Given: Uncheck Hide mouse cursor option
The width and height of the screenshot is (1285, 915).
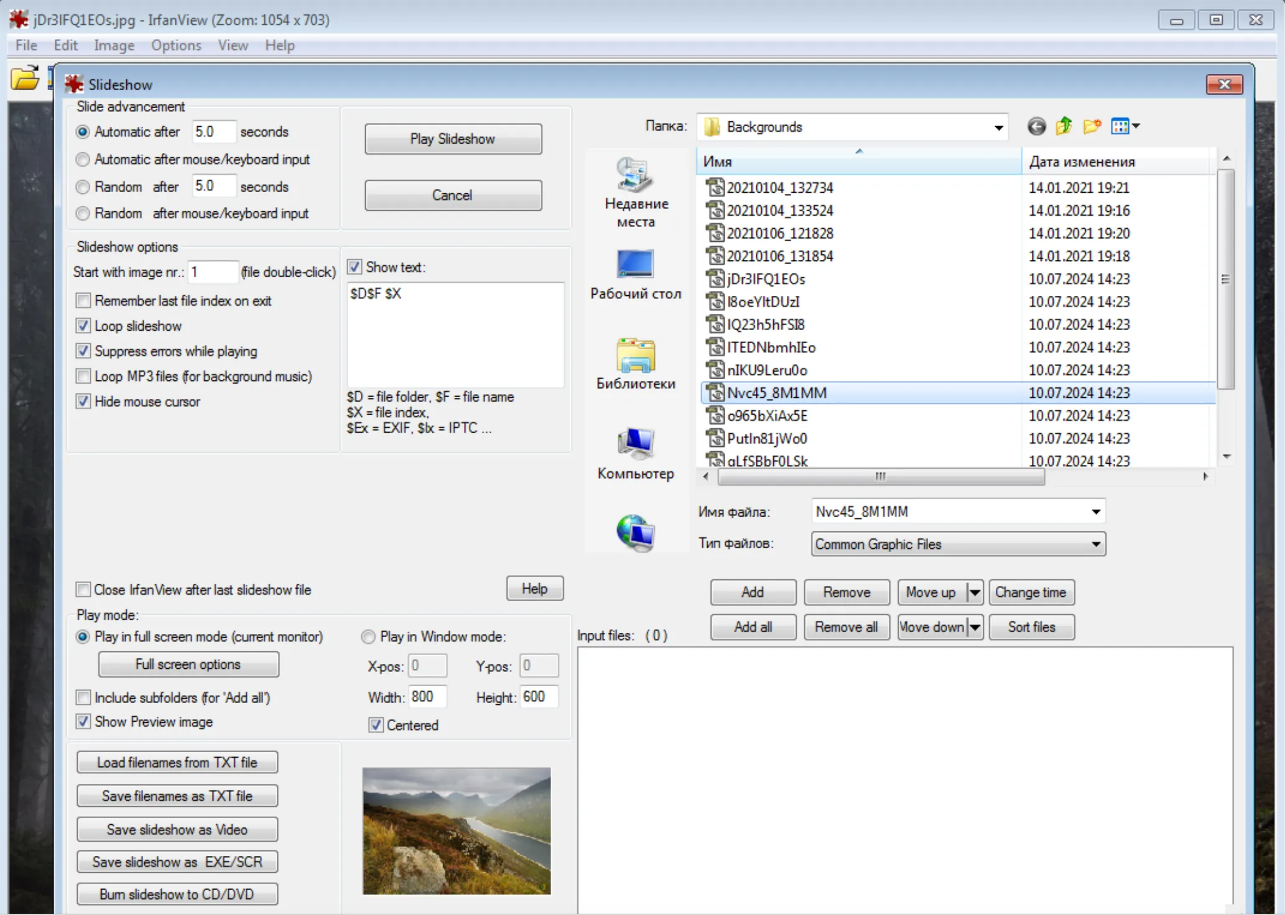Looking at the screenshot, I should pyautogui.click(x=83, y=402).
